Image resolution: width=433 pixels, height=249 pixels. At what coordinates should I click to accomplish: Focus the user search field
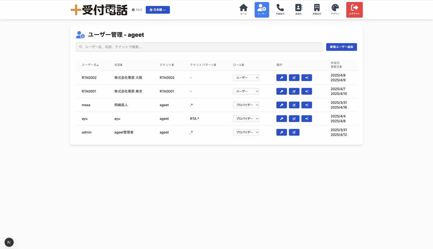pos(199,47)
